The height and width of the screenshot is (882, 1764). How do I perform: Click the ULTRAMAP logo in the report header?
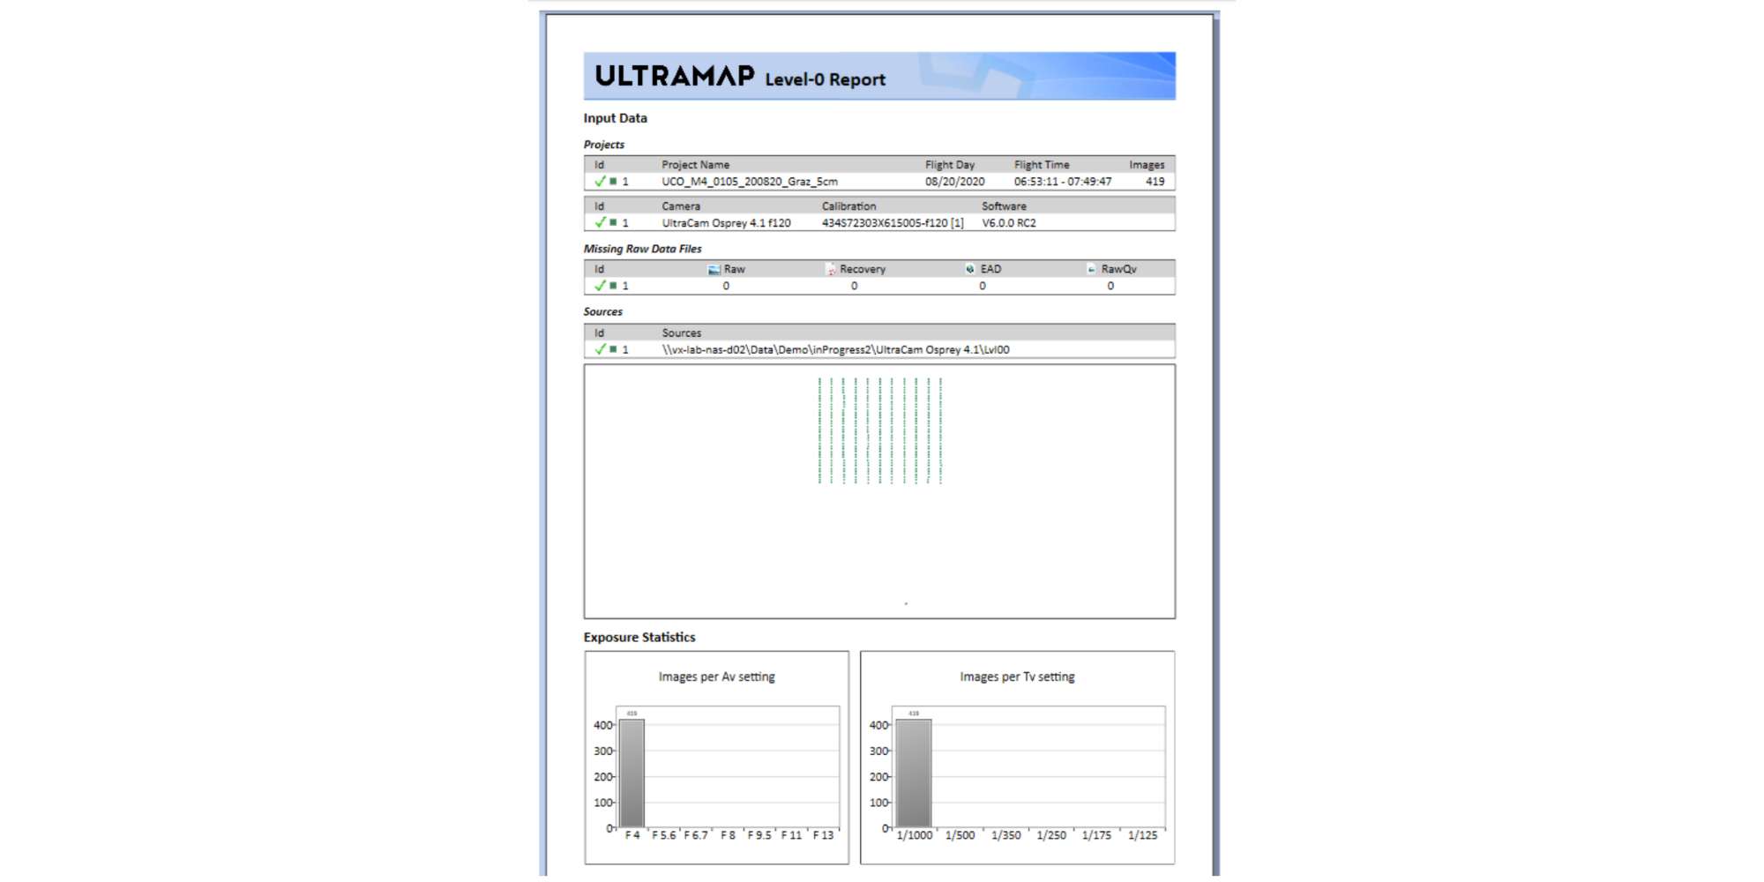[675, 77]
